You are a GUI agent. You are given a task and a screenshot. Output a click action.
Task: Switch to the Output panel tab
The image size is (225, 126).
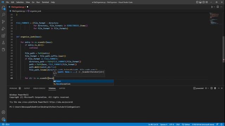tap(27, 88)
